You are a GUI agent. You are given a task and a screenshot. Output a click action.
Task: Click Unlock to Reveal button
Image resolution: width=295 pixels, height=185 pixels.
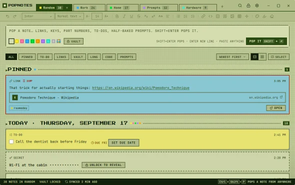pyautogui.click(x=103, y=165)
